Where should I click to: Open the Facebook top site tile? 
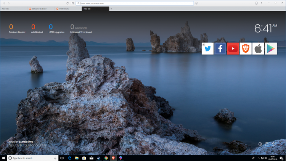[220, 48]
